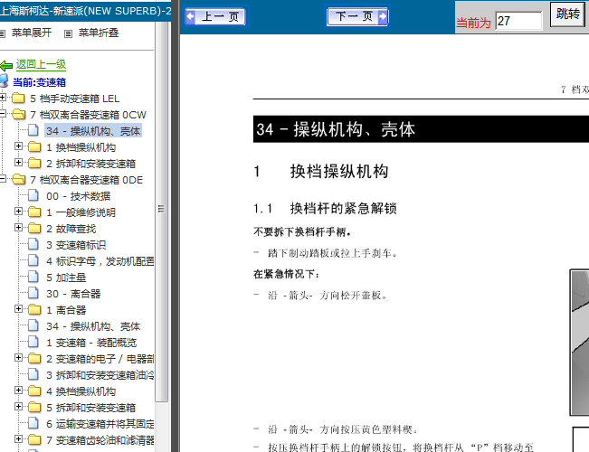Click the 当前:变速箱 label
The image size is (589, 452).
click(40, 82)
